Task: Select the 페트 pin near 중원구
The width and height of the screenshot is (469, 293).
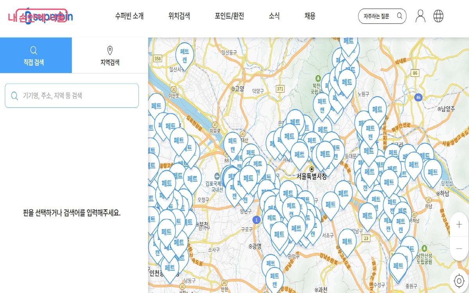Action: 398,266
